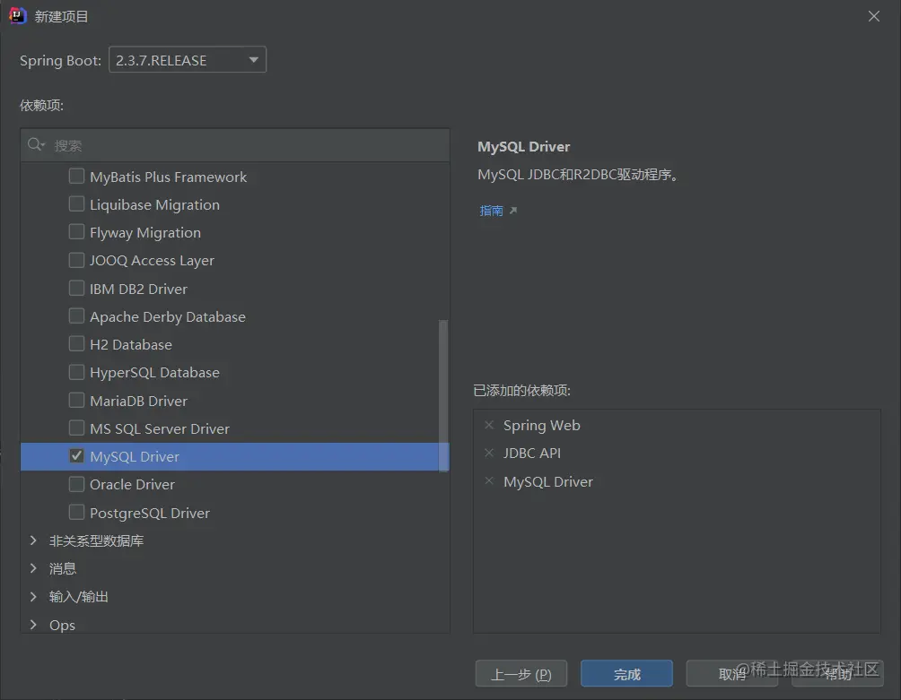The width and height of the screenshot is (901, 700).
Task: Tick the Flyway Migration checkbox
Action: click(x=76, y=232)
